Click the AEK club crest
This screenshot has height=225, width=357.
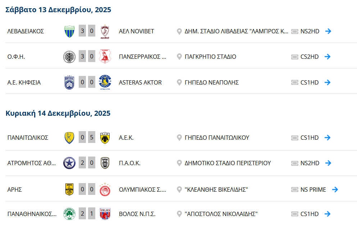105,138
